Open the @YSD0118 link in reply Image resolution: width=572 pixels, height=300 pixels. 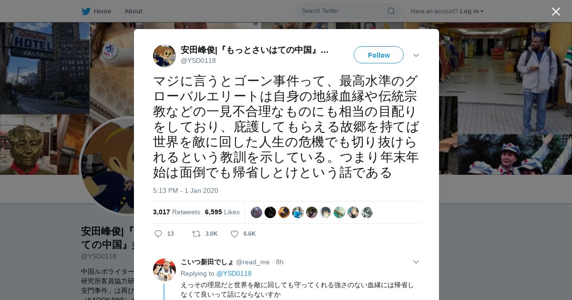pyautogui.click(x=234, y=273)
